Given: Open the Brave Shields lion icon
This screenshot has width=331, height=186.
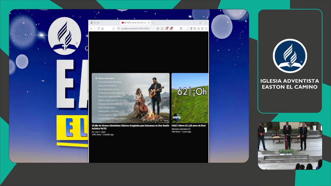Looking at the screenshot, I should tap(167, 28).
